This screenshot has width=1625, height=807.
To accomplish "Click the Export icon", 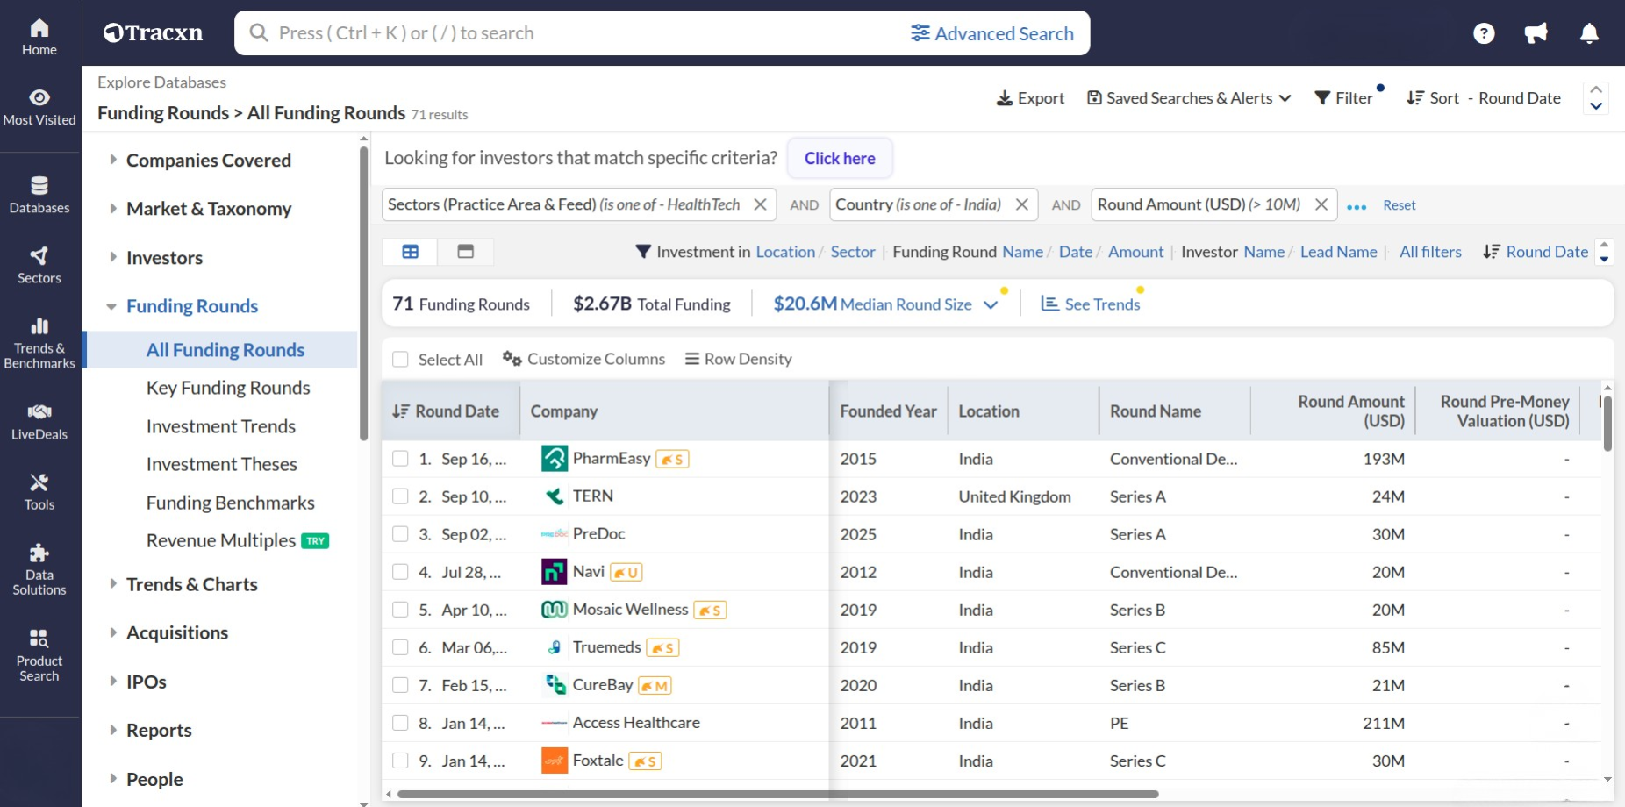I will pos(1028,97).
